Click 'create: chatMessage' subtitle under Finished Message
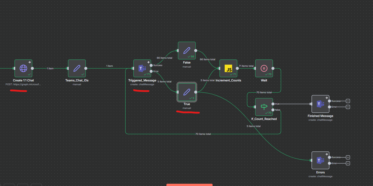The width and height of the screenshot is (373, 186). [x=321, y=120]
